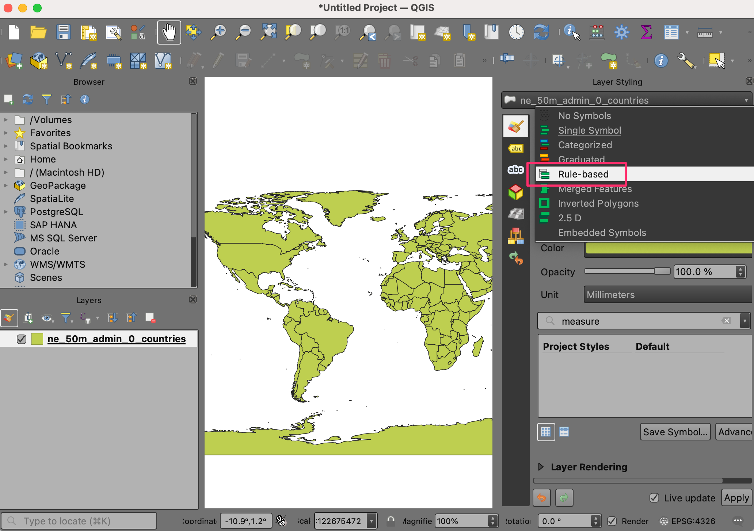The height and width of the screenshot is (531, 754).
Task: Click the Refresh map canvas icon
Action: click(541, 33)
